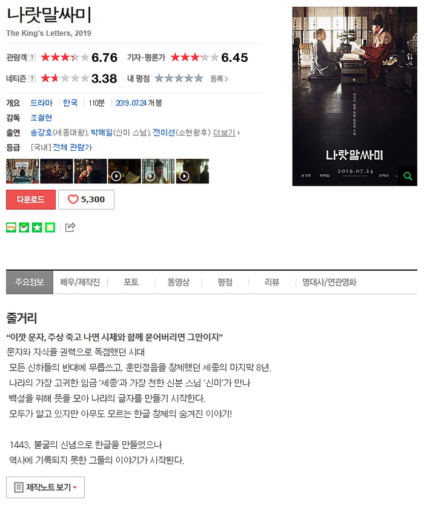Image resolution: width=424 pixels, height=505 pixels.
Task: Click the question mark next to 네티즌
Action: coord(32,79)
